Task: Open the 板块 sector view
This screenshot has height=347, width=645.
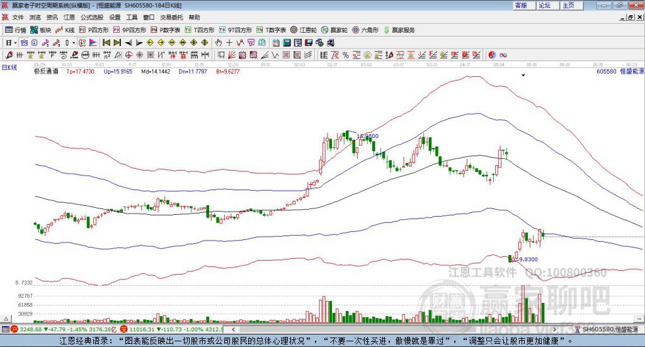Action: click(x=40, y=30)
